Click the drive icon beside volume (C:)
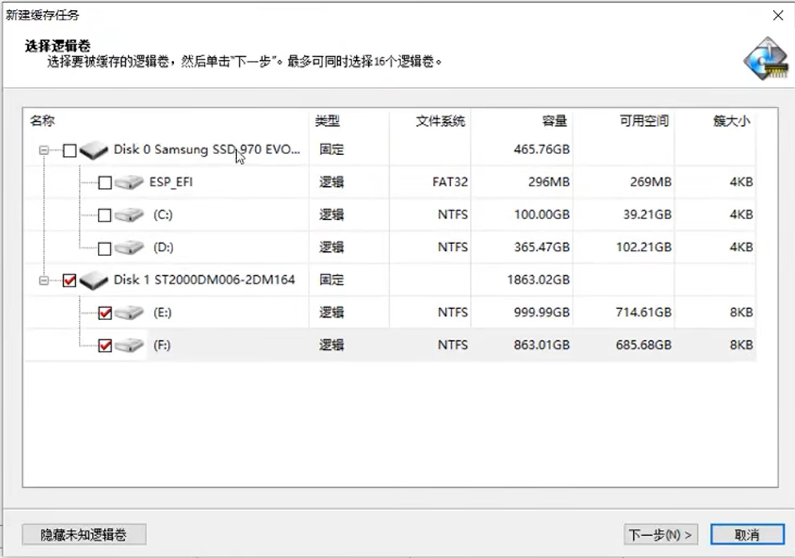This screenshot has width=795, height=558. [129, 215]
